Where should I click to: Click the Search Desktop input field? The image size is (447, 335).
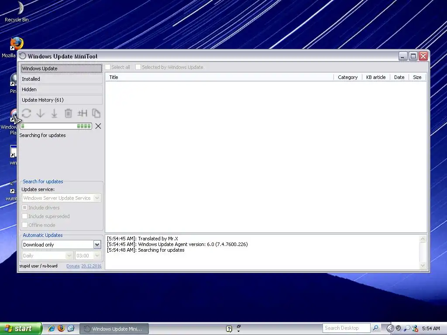pyautogui.click(x=346, y=328)
